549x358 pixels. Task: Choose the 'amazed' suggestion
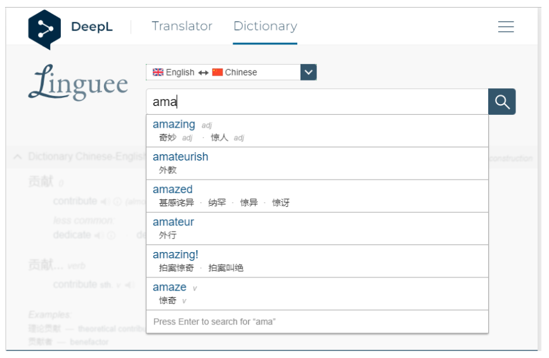(317, 196)
